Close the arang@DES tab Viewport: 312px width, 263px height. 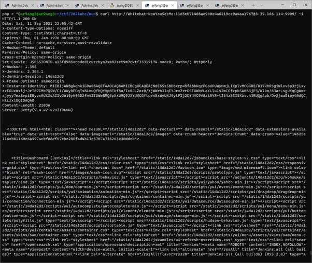click(x=137, y=5)
